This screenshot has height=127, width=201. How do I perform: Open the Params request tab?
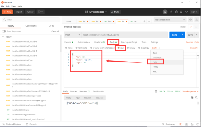click(x=69, y=42)
